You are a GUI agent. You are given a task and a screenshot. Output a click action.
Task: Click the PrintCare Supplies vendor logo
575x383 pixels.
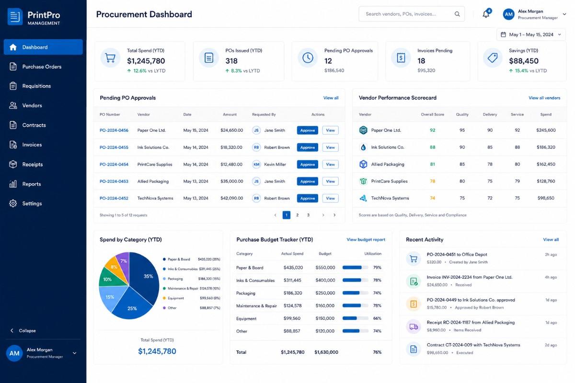point(363,181)
